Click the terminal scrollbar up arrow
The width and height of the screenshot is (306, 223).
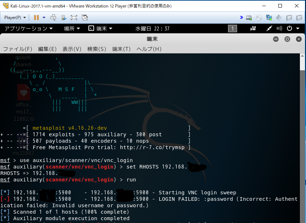[x=302, y=56]
